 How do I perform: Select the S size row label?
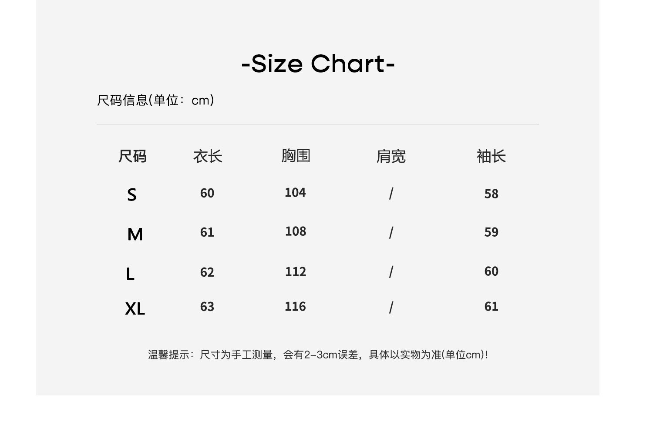point(131,194)
